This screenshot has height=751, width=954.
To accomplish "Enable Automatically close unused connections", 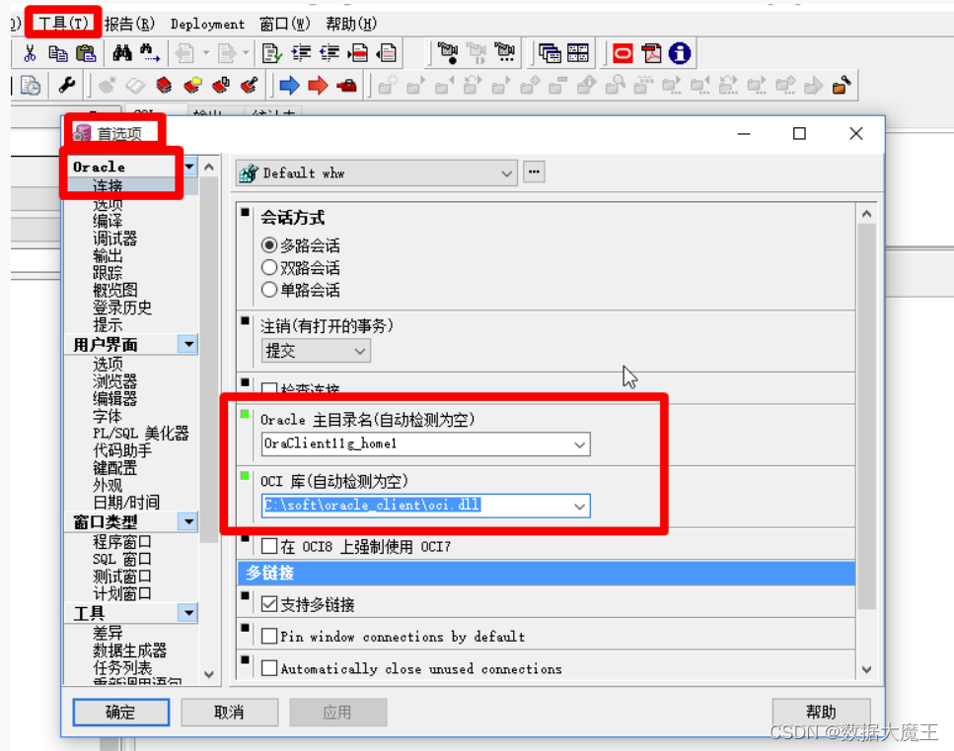I will [269, 668].
